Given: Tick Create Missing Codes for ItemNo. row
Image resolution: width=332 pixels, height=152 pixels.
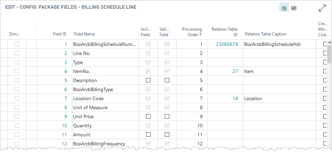Looking at the screenshot, I should click(x=325, y=71).
